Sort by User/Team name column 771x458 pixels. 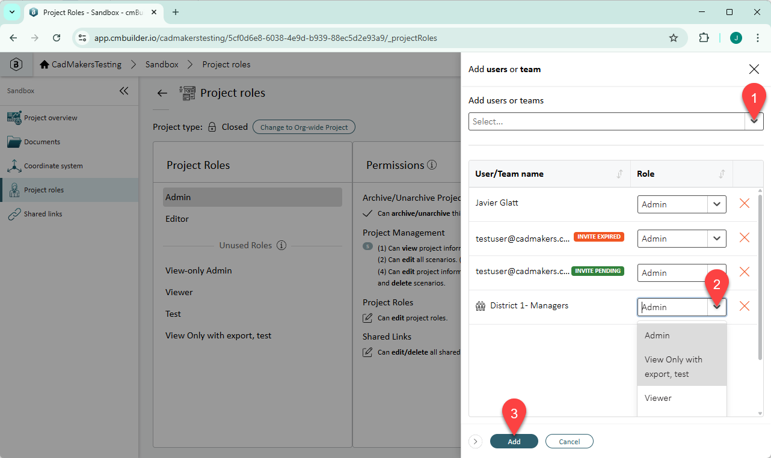coord(619,174)
